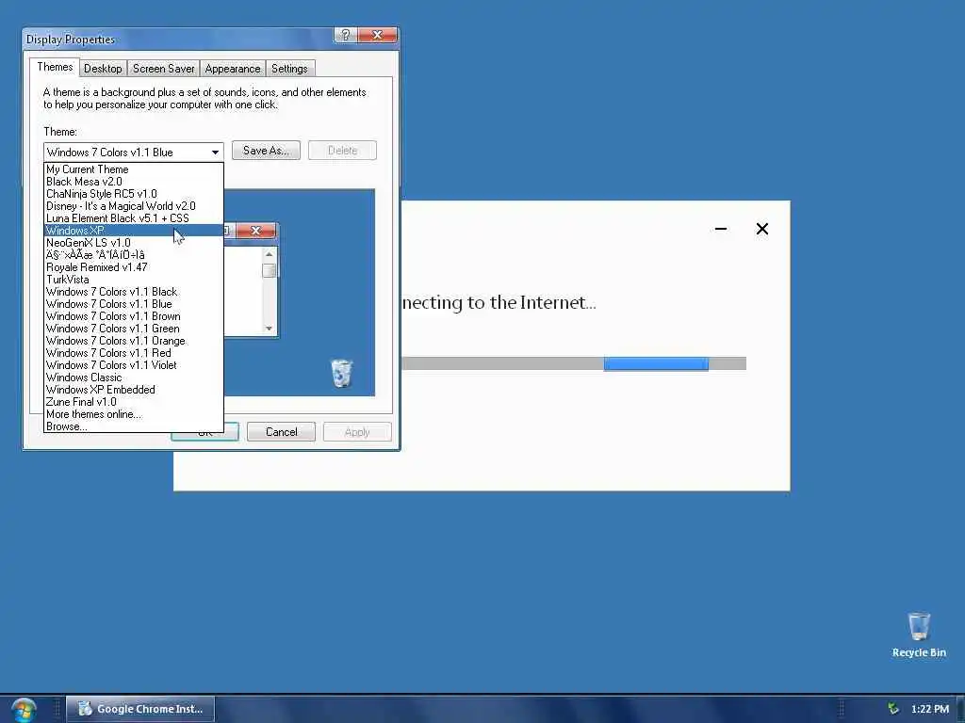Pick Windows 7 Colors v1.1 Red
The height and width of the screenshot is (723, 965).
(134, 354)
